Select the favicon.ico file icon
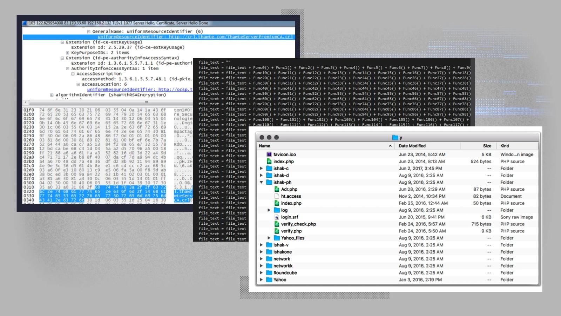Screen dimensions: 561x316 [269, 154]
